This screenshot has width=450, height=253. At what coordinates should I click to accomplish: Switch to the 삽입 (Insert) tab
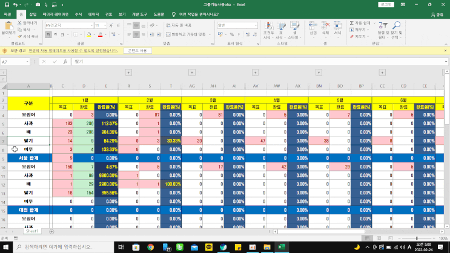33,14
